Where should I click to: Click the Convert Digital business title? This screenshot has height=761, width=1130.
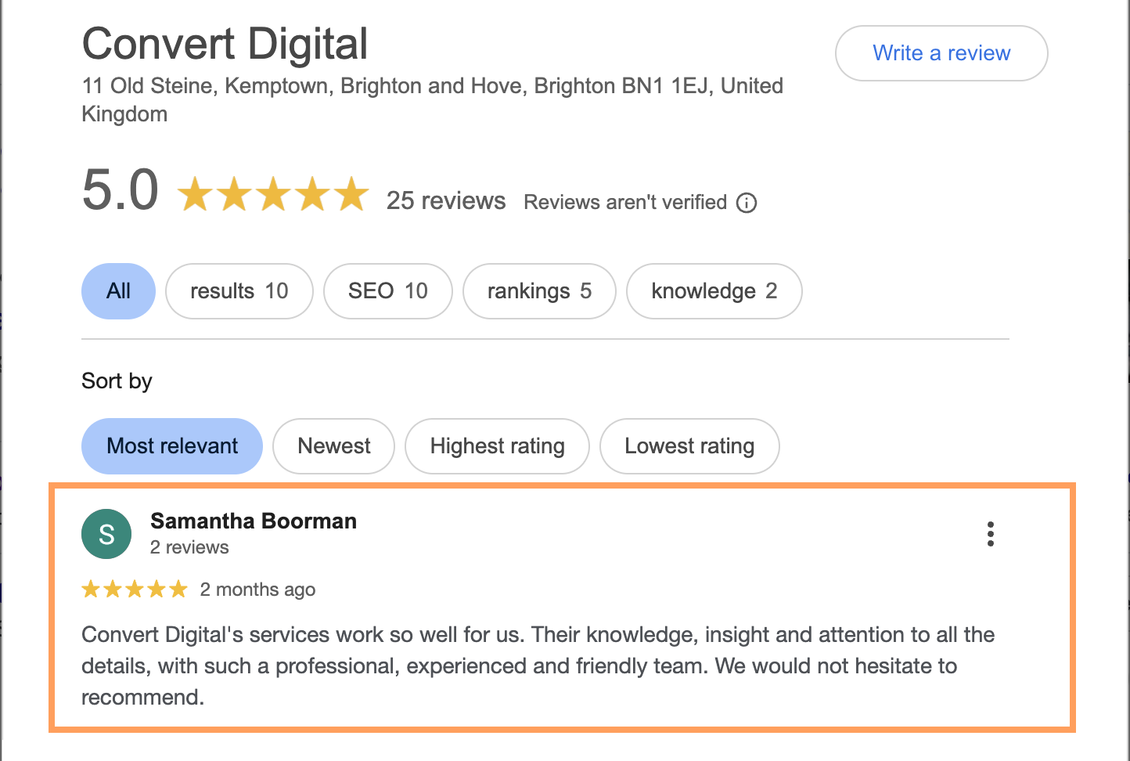(225, 44)
